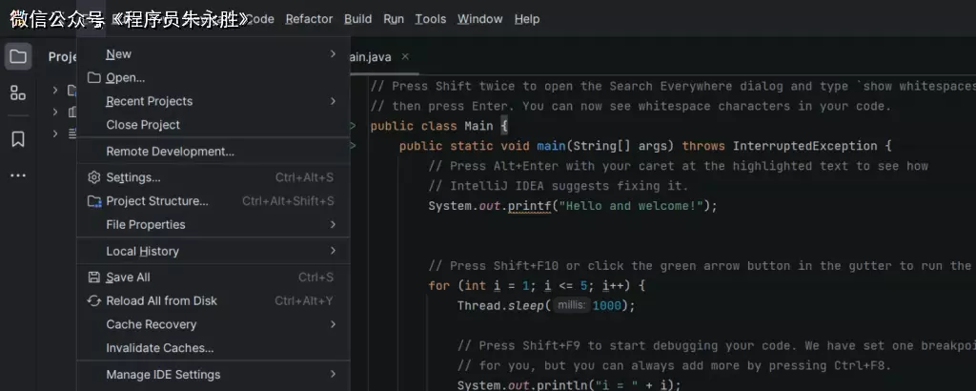Image resolution: width=976 pixels, height=391 pixels.
Task: Click the run gutter arrow beside main method
Action: pyautogui.click(x=353, y=146)
